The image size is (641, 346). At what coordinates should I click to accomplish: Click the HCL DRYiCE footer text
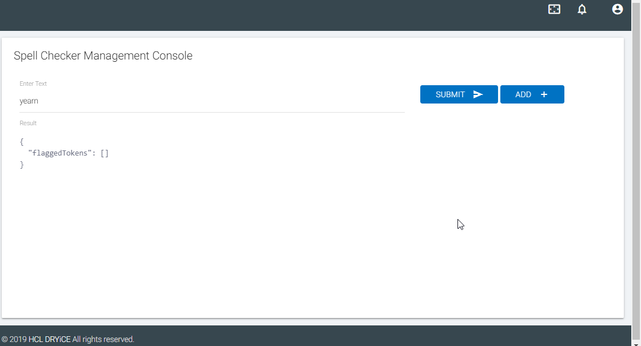coord(50,339)
